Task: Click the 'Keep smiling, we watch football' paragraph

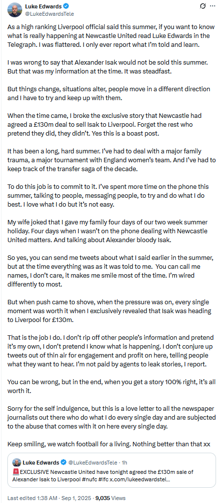Action: [x=109, y=444]
